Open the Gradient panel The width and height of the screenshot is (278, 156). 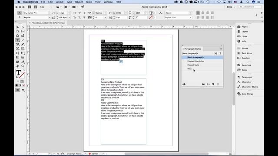click(x=244, y=58)
